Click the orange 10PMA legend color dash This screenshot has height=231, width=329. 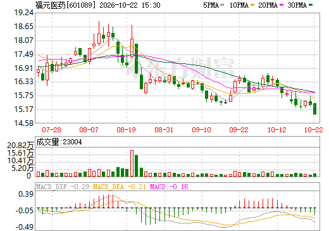point(252,5)
